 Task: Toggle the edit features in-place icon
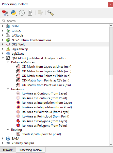[x=40, y=13]
